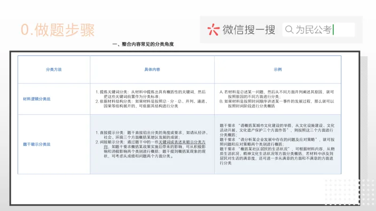The width and height of the screenshot is (376, 211).
Task: Click example A about 总述某一问题
Action: click(277, 94)
